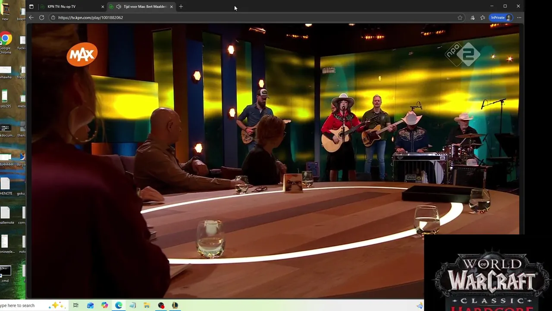
Task: Open the cmd desktop shortcut
Action: pos(5,274)
